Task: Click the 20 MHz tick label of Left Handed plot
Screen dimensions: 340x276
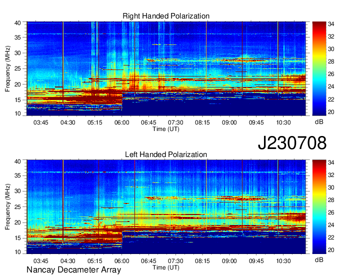Action: click(x=17, y=222)
